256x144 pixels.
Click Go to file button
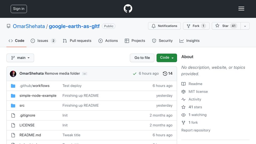142,58
